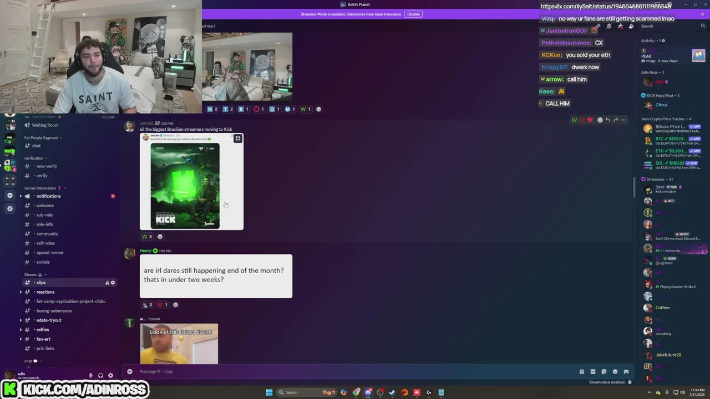The width and height of the screenshot is (710, 399).
Task: Click the reply arrow in hover toolbar
Action: pos(607,120)
